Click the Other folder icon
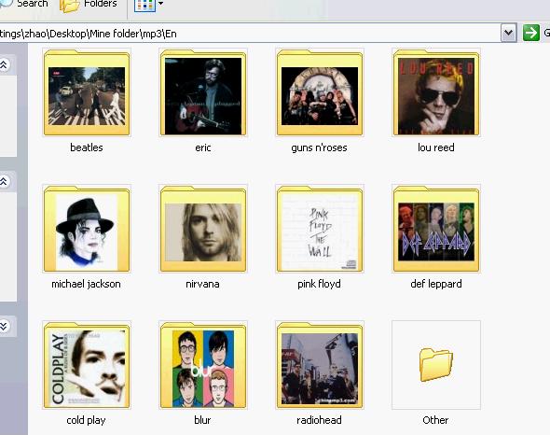550x435 pixels. point(436,365)
